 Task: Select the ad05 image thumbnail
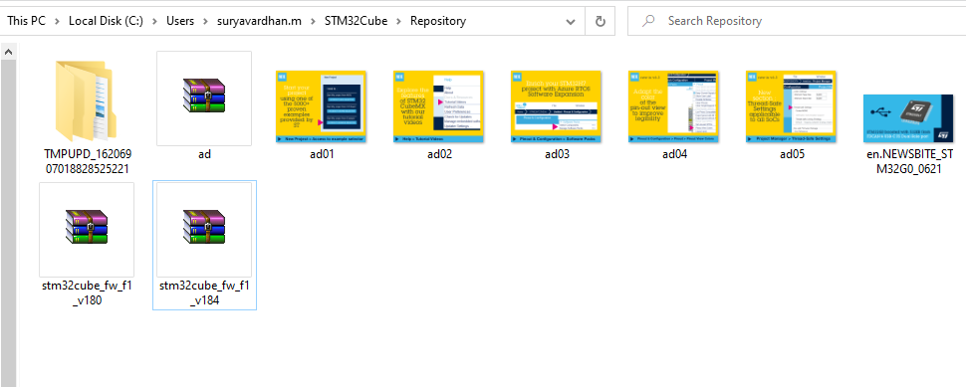click(791, 106)
